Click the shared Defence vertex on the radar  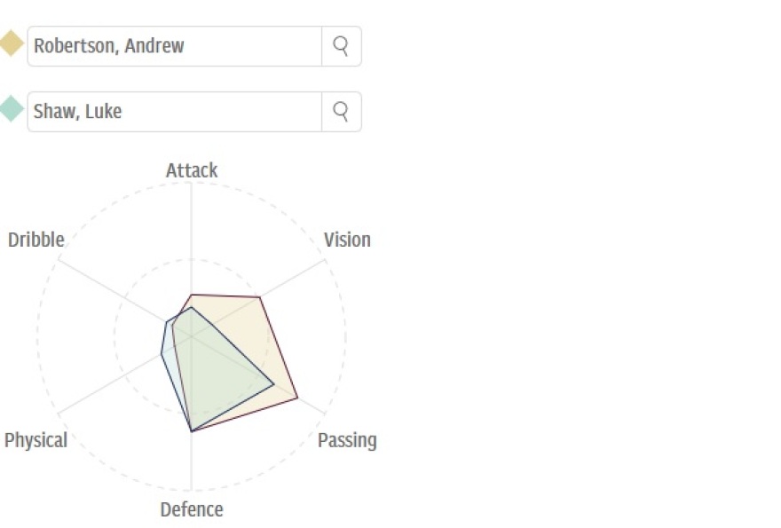[x=192, y=431]
